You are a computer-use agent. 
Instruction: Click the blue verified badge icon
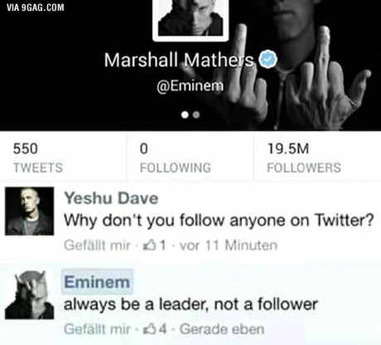click(268, 59)
